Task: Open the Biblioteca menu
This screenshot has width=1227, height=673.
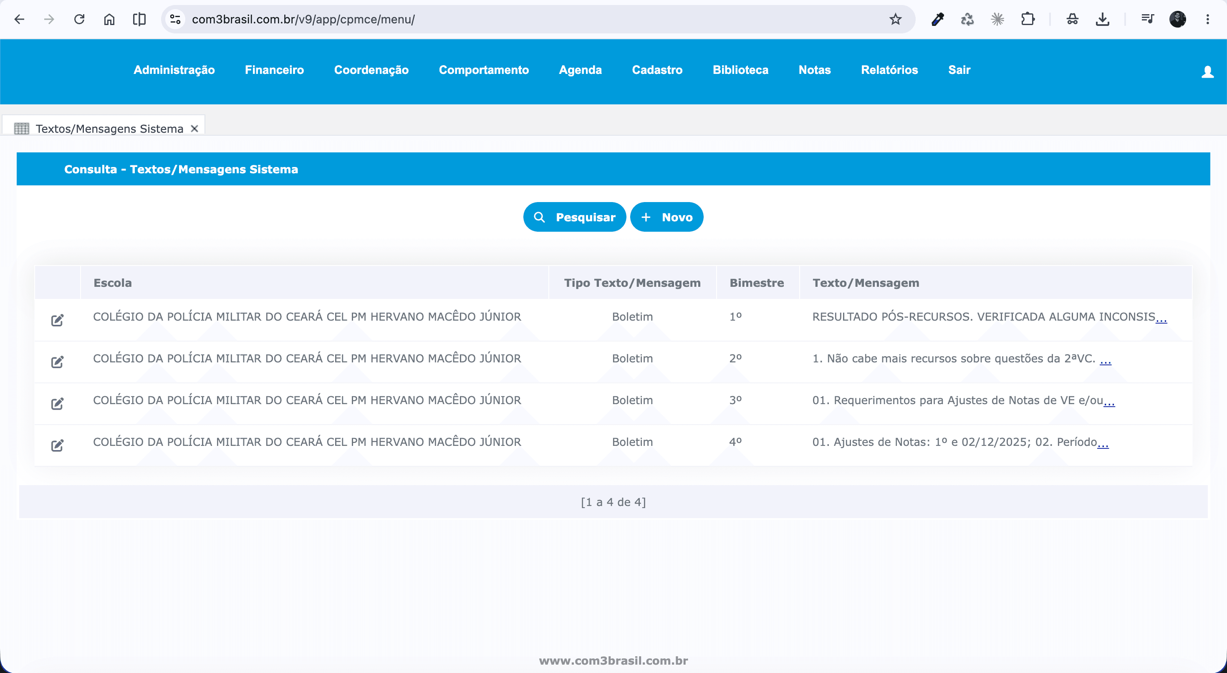Action: point(741,70)
